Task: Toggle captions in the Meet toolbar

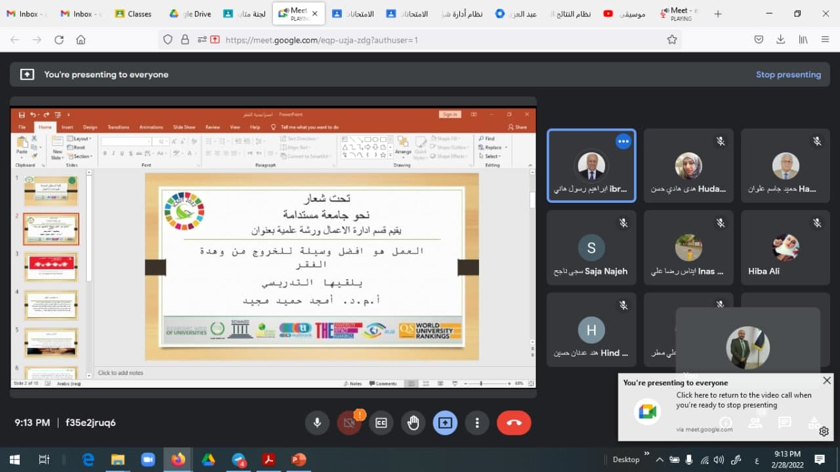Action: pyautogui.click(x=381, y=423)
